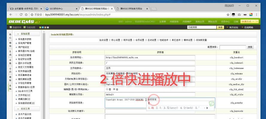This screenshot has height=119, width=266.
Task: Click 注销 to log out
Action: point(236,22)
